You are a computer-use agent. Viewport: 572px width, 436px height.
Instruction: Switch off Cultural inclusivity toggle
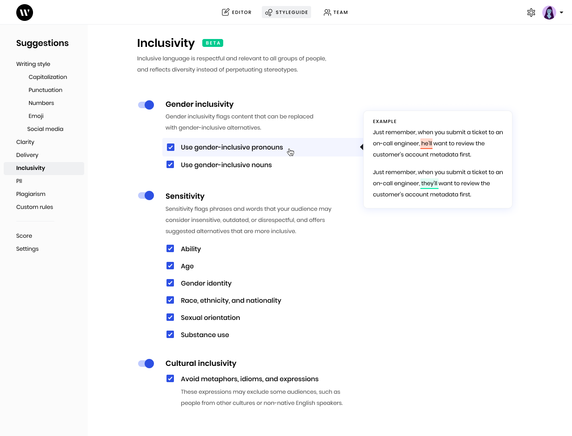point(146,364)
